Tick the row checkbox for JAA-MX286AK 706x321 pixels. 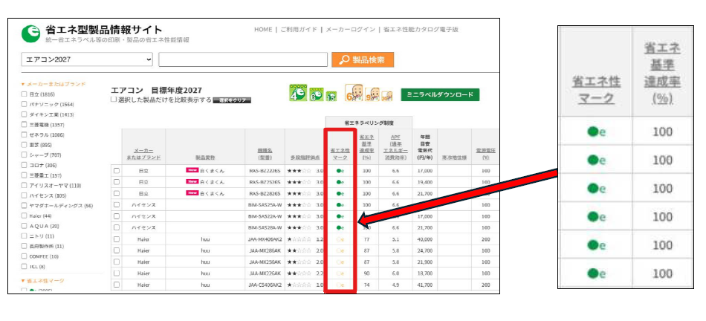click(117, 250)
